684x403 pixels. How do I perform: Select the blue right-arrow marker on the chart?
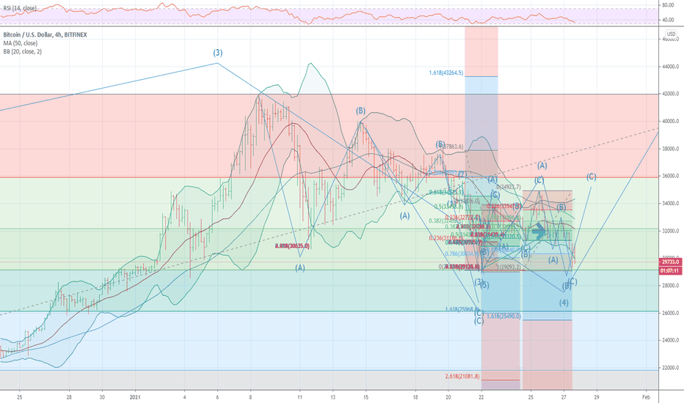(539, 231)
